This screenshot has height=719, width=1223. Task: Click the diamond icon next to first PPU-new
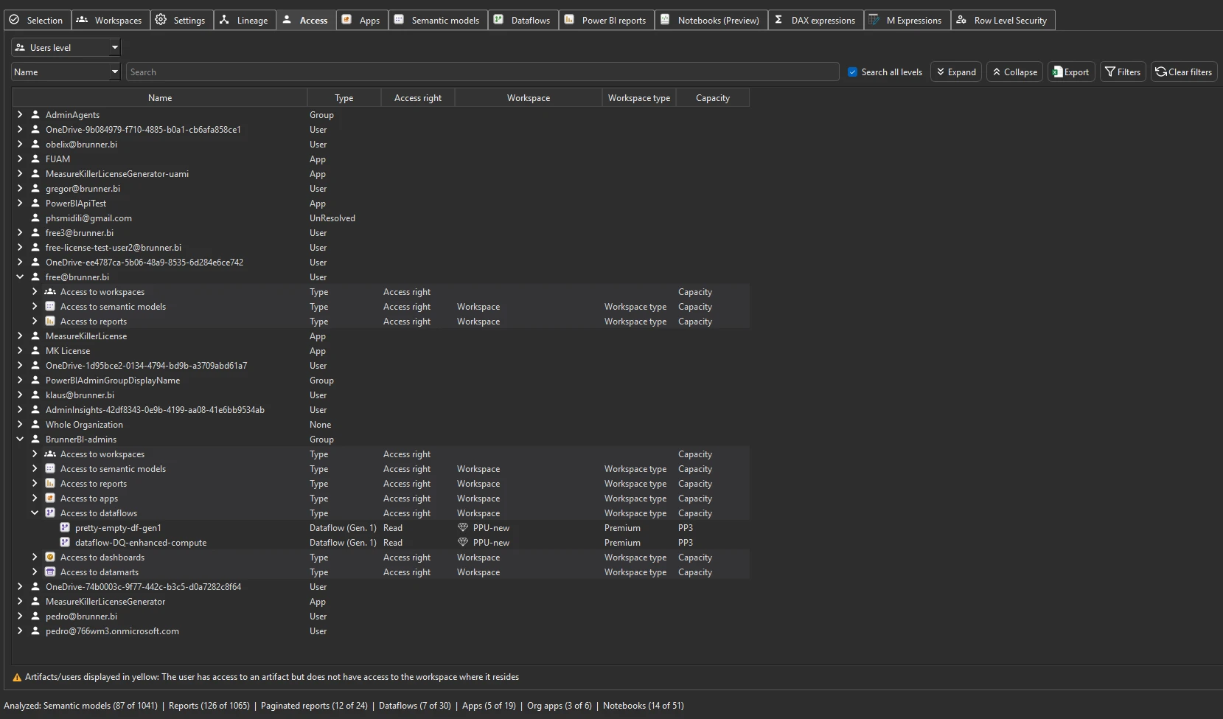(x=463, y=527)
